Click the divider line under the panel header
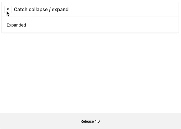 pos(90,17)
